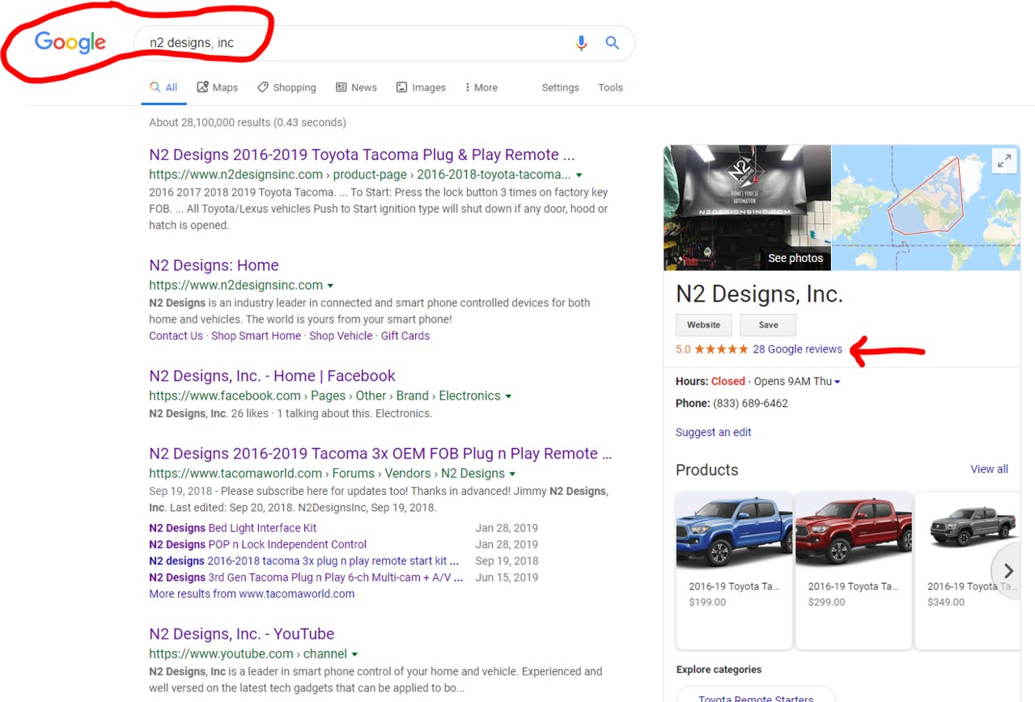This screenshot has width=1035, height=702.
Task: Open the Bed Light Interface Kit thread
Action: coord(232,528)
